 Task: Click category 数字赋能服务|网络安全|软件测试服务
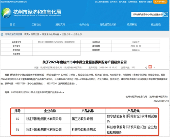pos(132,119)
